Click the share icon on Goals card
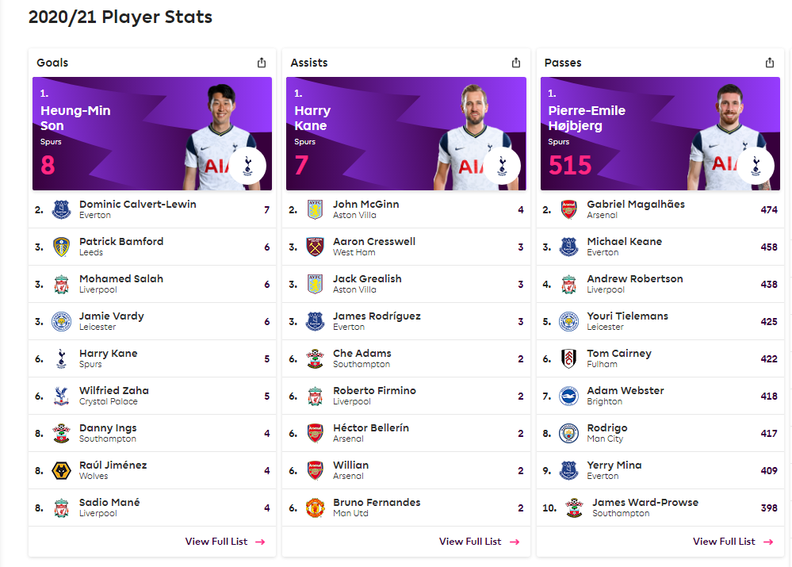Image resolution: width=792 pixels, height=567 pixels. click(262, 63)
